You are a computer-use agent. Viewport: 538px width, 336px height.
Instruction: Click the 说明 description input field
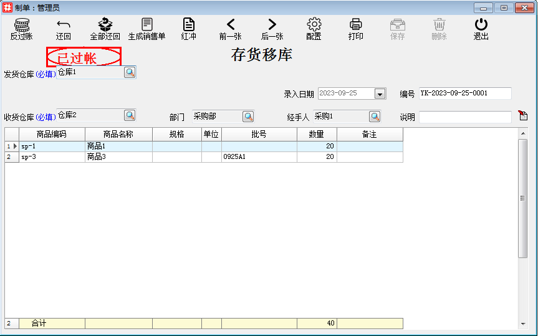[x=464, y=117]
